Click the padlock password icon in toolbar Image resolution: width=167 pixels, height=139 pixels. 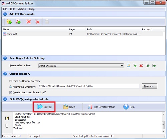(x=47, y=22)
